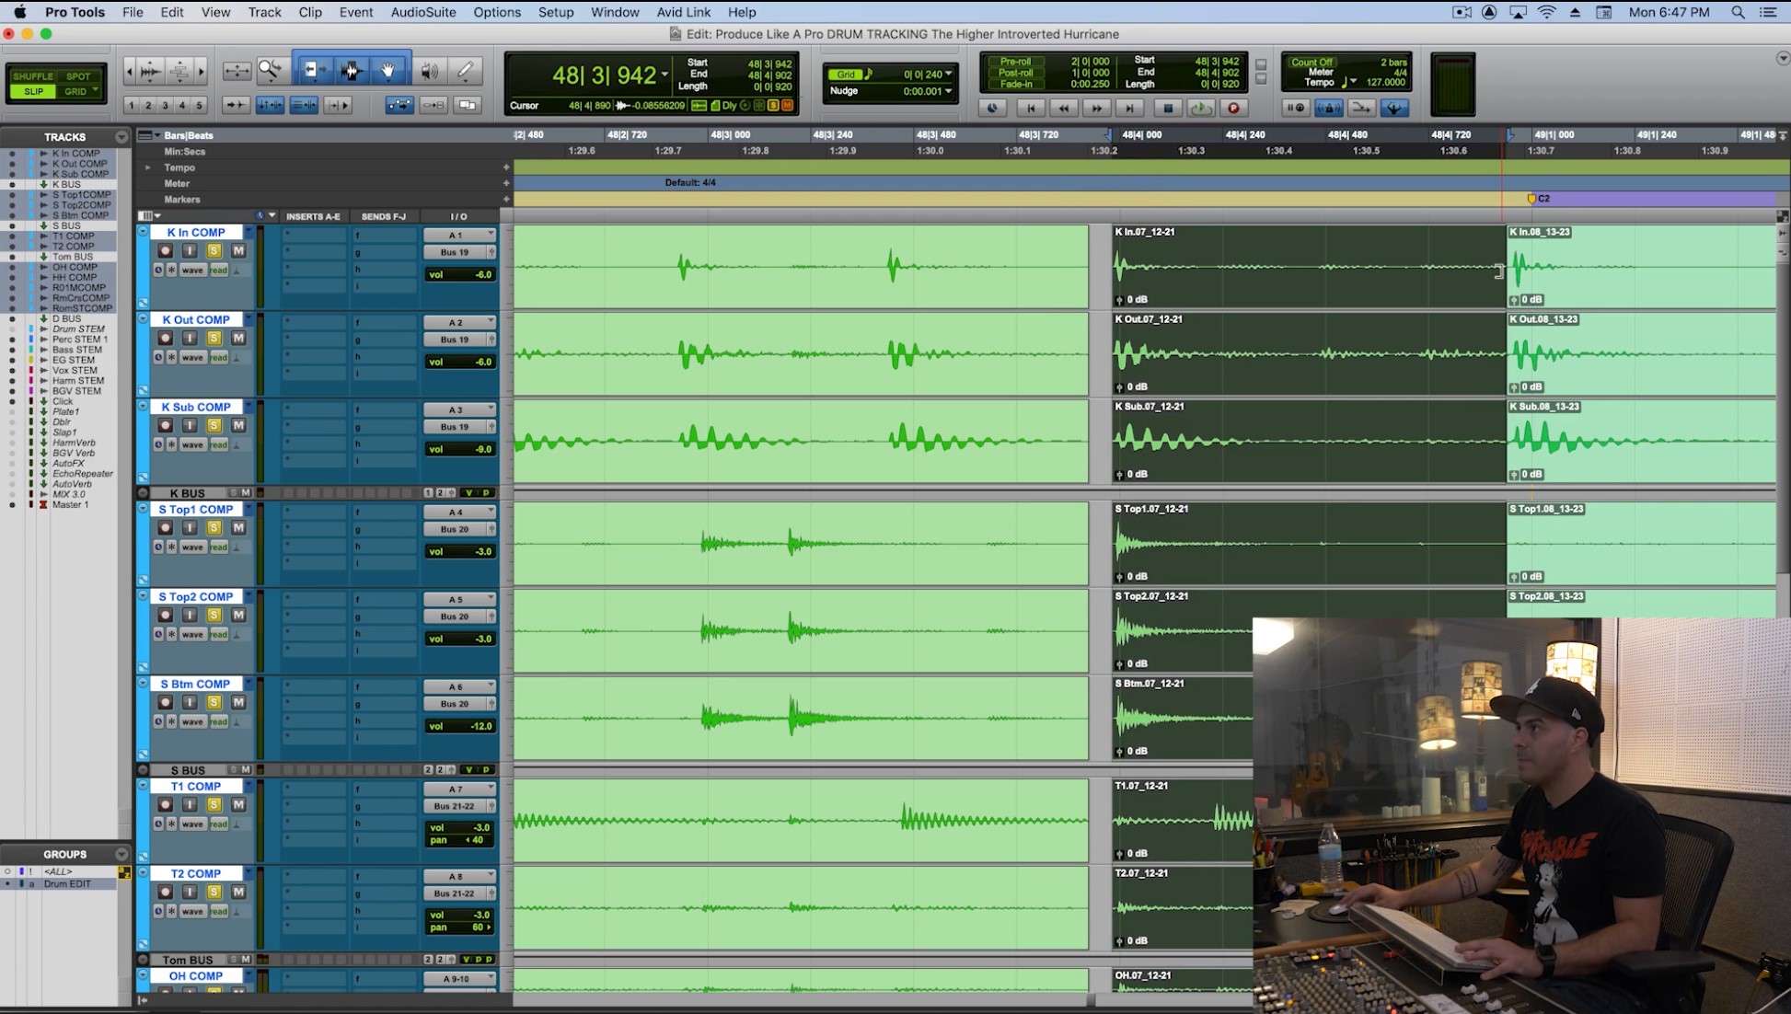Viewport: 1791px width, 1014px height.
Task: Select the Drum EDIT group
Action: click(67, 883)
